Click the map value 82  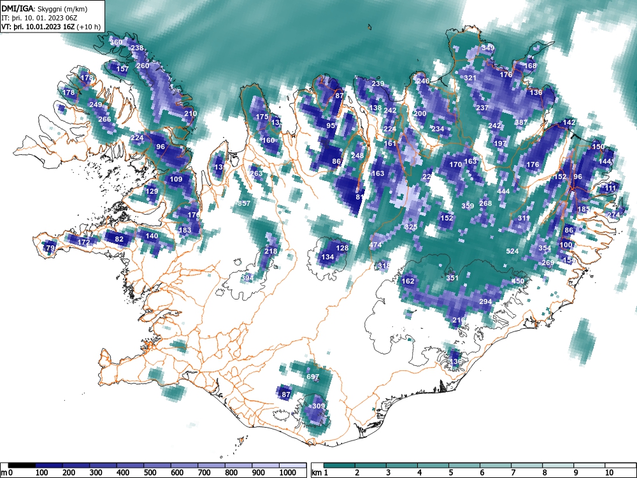point(119,239)
